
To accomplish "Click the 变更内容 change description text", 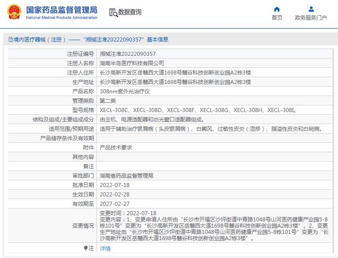I will coord(214,229).
